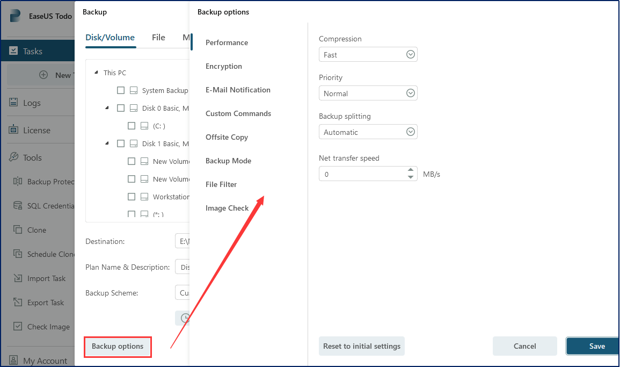Image resolution: width=620 pixels, height=367 pixels.
Task: Select the File tab in Backup
Action: click(x=158, y=38)
